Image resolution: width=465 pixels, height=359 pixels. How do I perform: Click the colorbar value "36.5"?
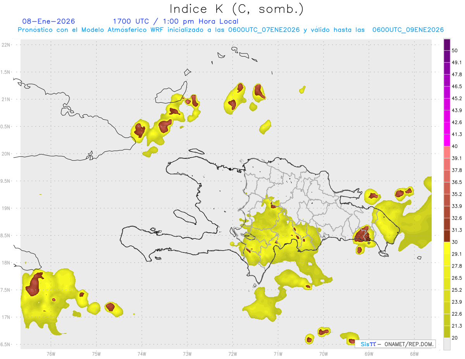(456, 182)
